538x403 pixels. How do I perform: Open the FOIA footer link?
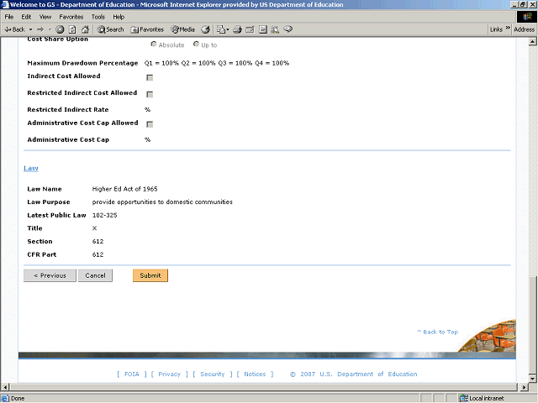(132, 374)
